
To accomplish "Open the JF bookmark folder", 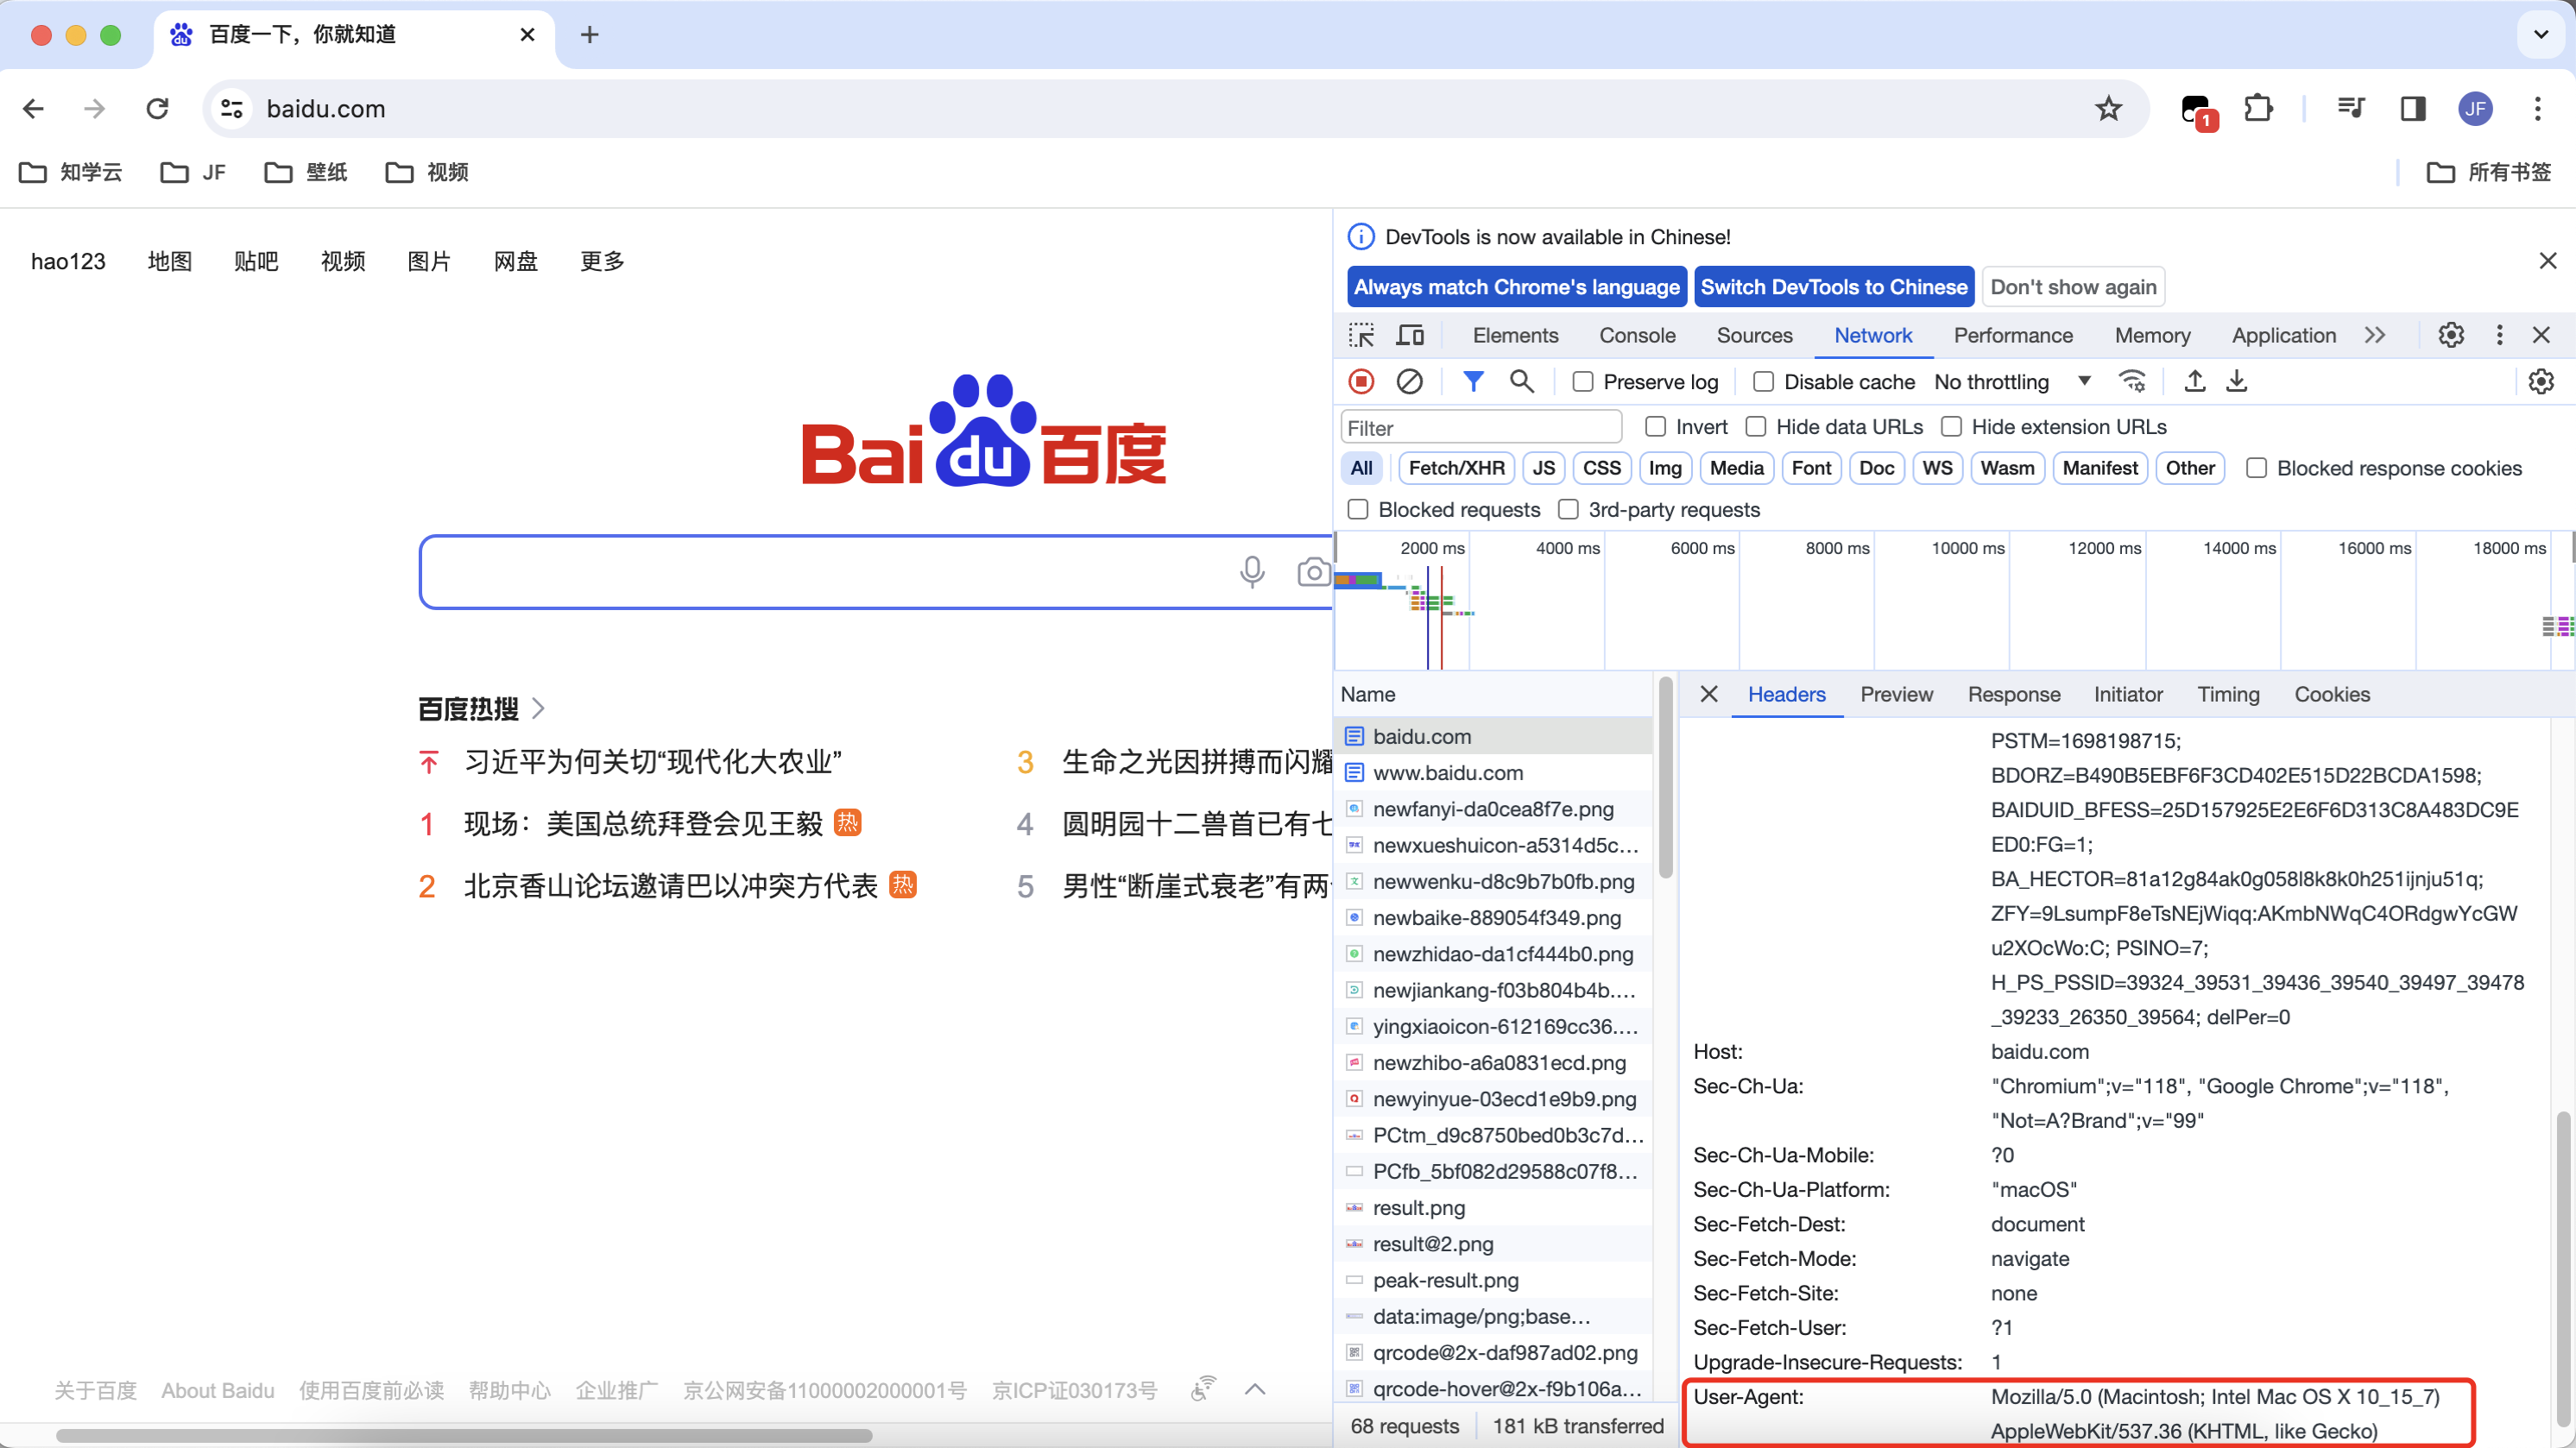I will click(193, 172).
